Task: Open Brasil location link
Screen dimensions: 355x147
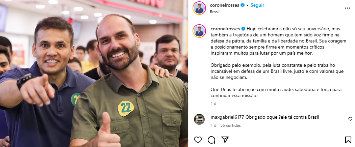Action: [x=214, y=12]
